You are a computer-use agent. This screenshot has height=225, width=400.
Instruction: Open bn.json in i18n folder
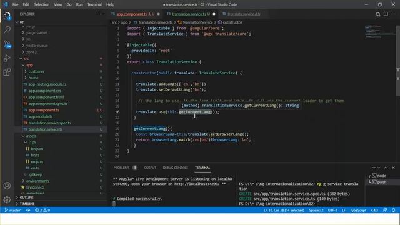[37, 149]
